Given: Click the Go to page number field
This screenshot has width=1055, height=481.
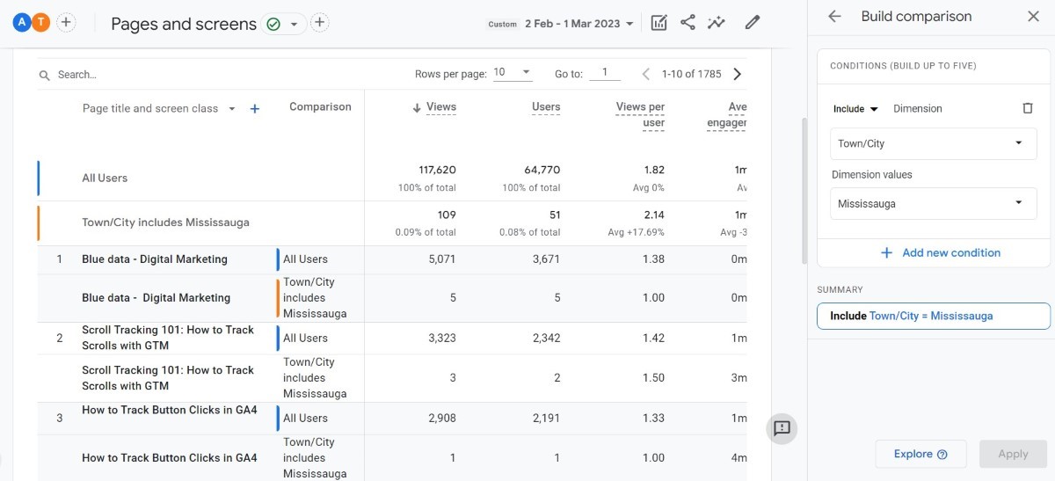Looking at the screenshot, I should pyautogui.click(x=605, y=73).
